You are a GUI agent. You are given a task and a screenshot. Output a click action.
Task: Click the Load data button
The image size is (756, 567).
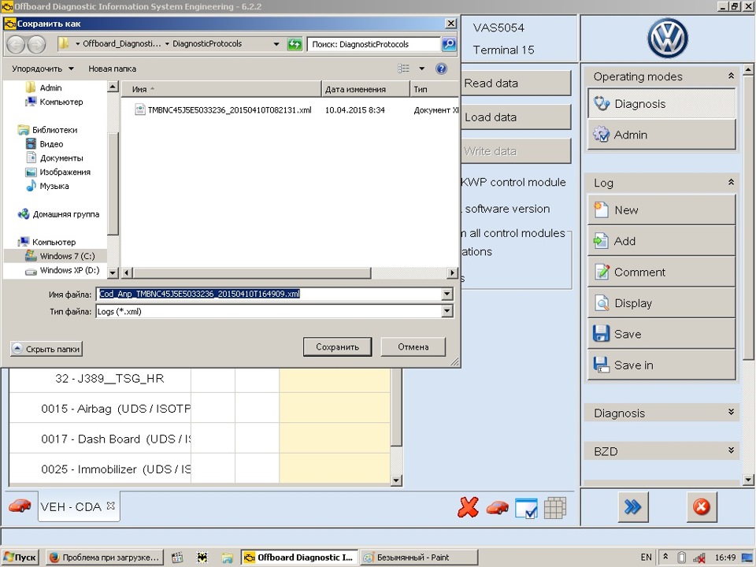click(515, 117)
